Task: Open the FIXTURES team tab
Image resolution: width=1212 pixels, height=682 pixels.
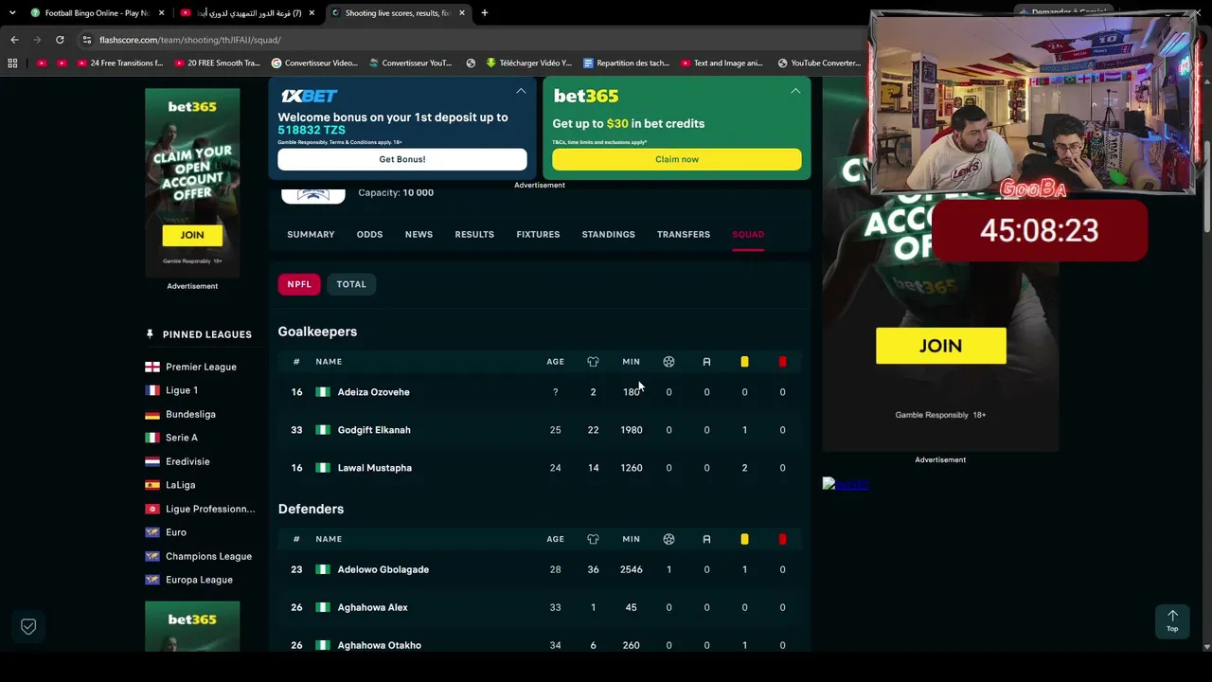Action: tap(538, 234)
